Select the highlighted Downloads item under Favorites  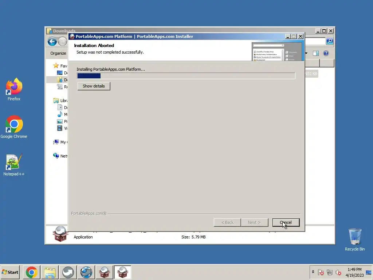pyautogui.click(x=57, y=80)
